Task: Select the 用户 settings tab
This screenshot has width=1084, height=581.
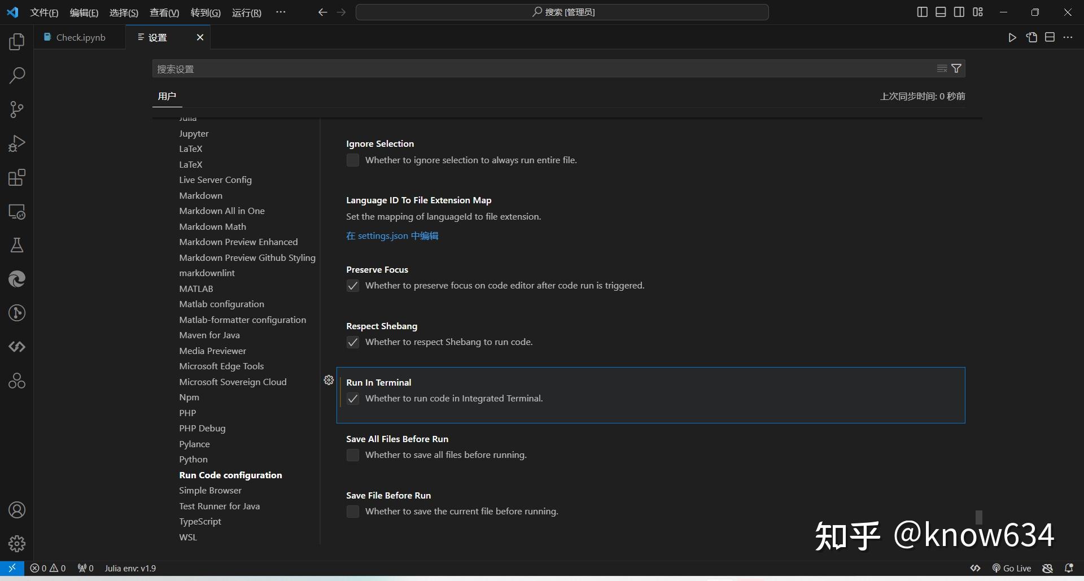Action: pos(167,96)
